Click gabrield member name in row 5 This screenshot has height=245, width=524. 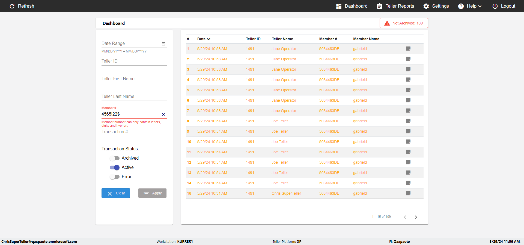pyautogui.click(x=360, y=90)
